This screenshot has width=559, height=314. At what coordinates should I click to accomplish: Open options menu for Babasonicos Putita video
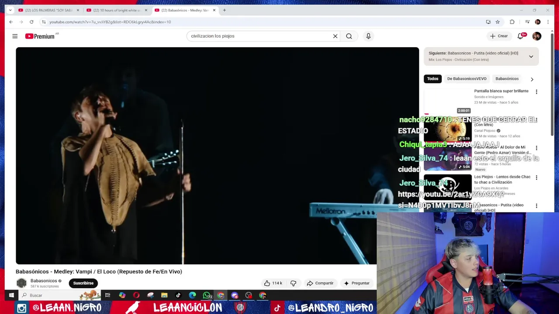536,205
